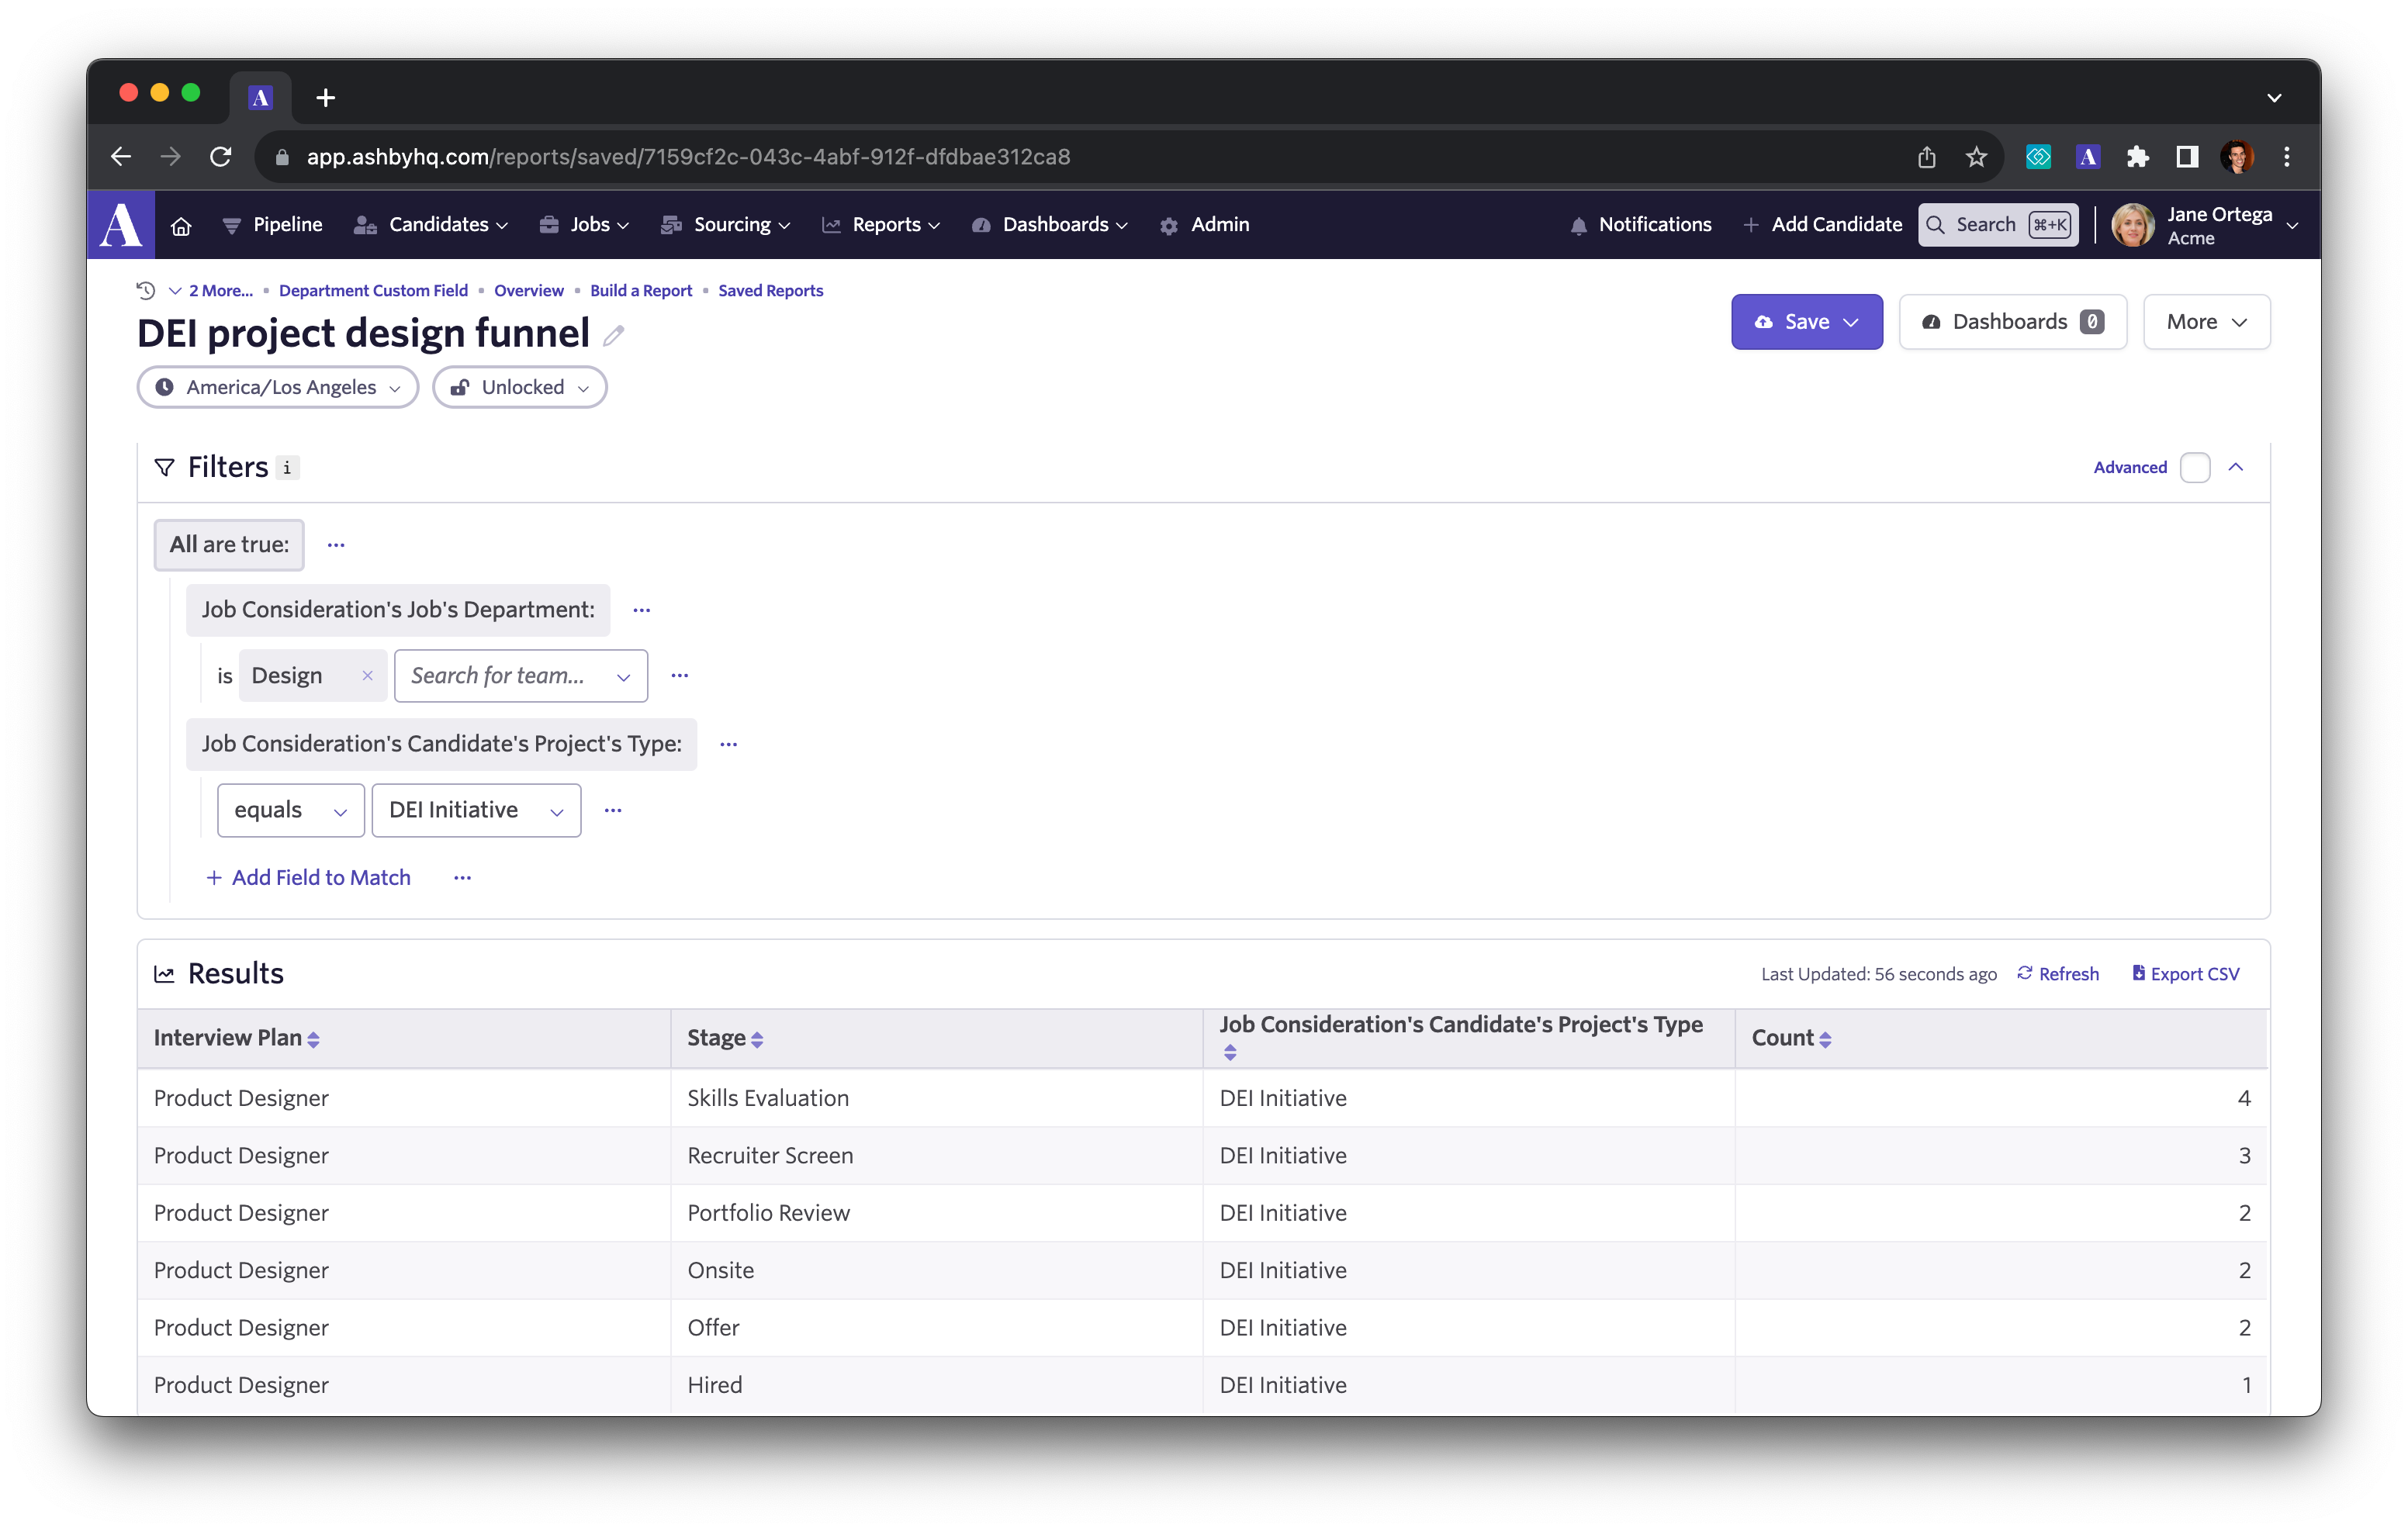Collapse the Filters section chevron
This screenshot has height=1531, width=2408.
tap(2236, 468)
